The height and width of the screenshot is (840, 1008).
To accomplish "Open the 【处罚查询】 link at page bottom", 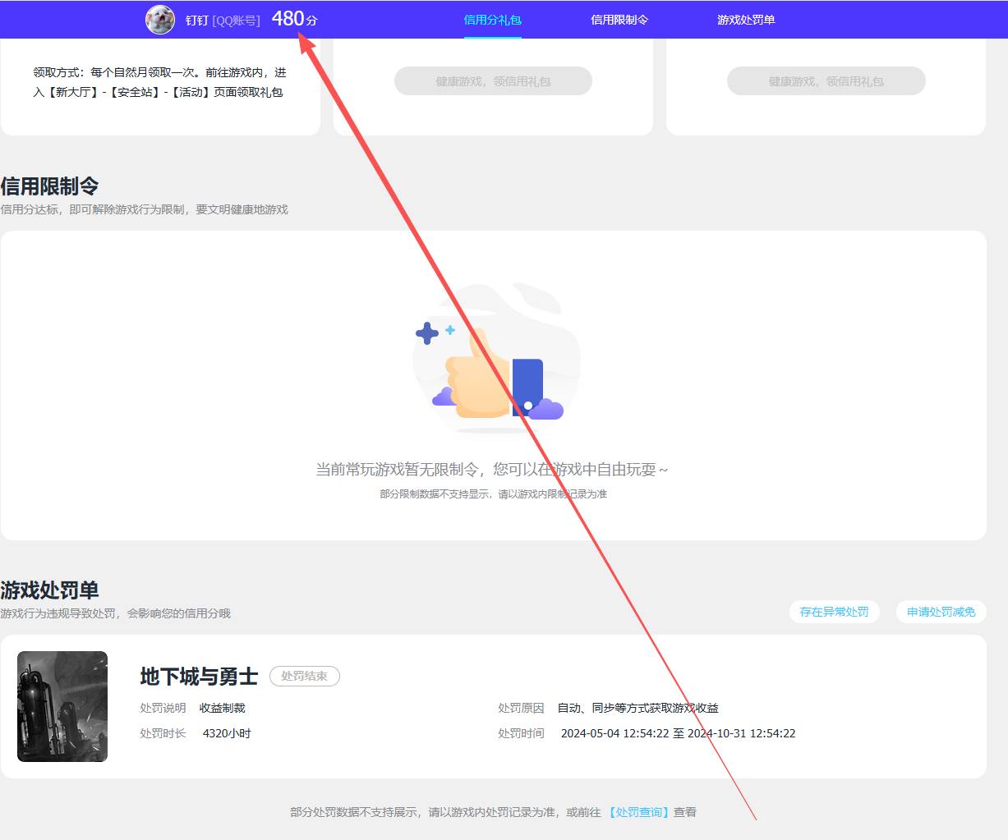I will pos(640,811).
